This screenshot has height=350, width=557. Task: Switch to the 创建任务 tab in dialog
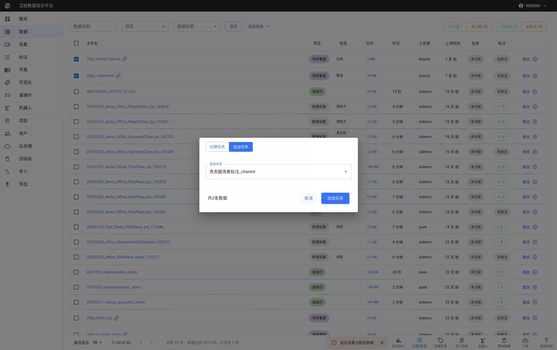(x=217, y=147)
